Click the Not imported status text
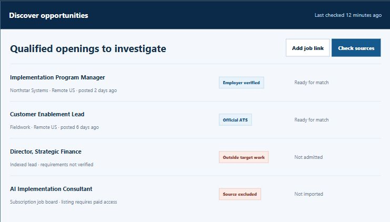Image resolution: width=390 pixels, height=222 pixels. (x=308, y=194)
